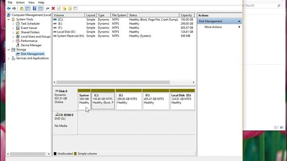Image resolution: width=287 pixels, height=161 pixels.
Task: Select System Reserved (H:) in the volume list
Action: point(124,36)
